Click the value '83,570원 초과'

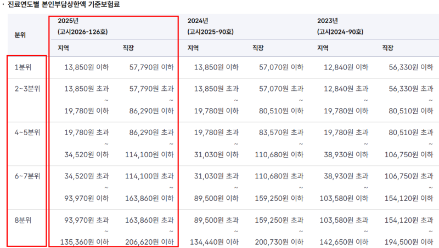[281, 132]
